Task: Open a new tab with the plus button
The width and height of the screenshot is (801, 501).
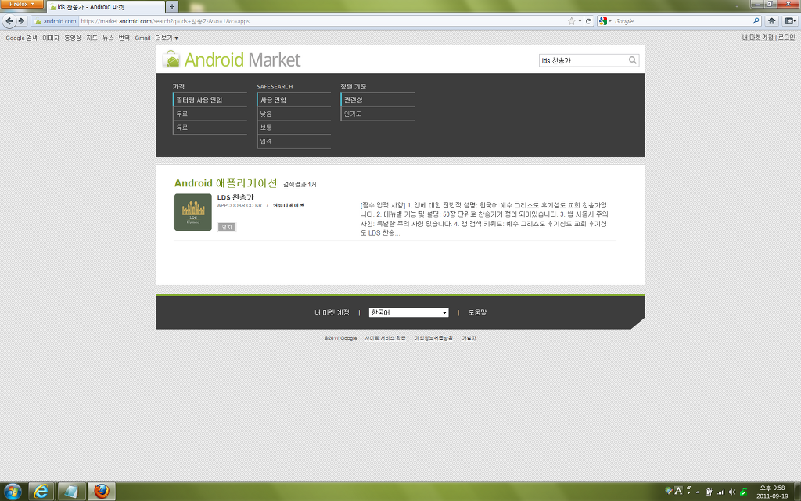Action: click(172, 6)
